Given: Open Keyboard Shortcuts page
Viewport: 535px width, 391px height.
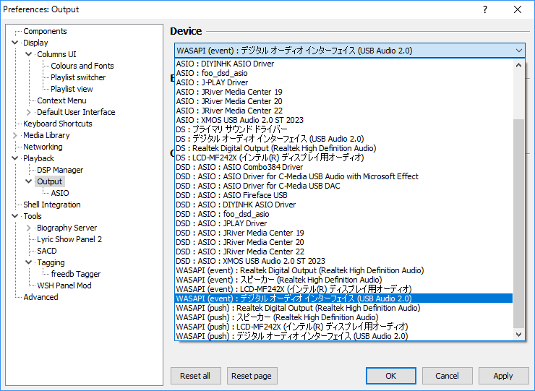Looking at the screenshot, I should [58, 124].
